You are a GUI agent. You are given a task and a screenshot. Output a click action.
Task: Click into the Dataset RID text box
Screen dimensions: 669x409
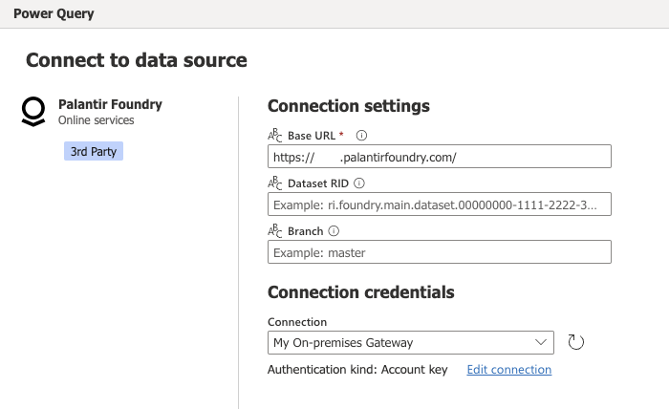[439, 204]
